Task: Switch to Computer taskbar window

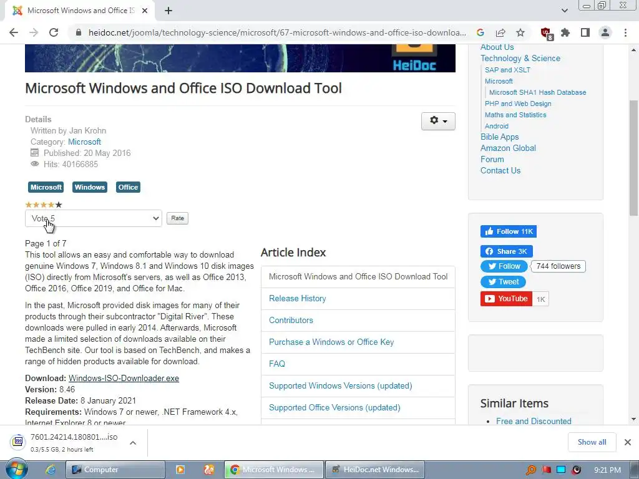Action: coord(115,470)
